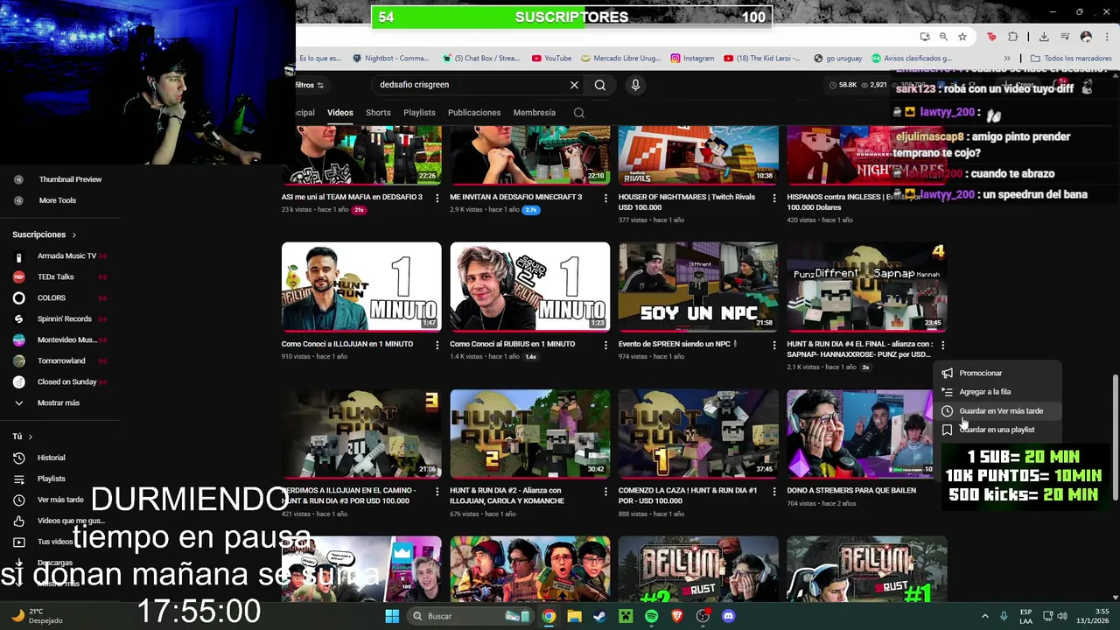Screen dimensions: 1120x630
Task: Switch to the Shorts tab
Action: 378,113
